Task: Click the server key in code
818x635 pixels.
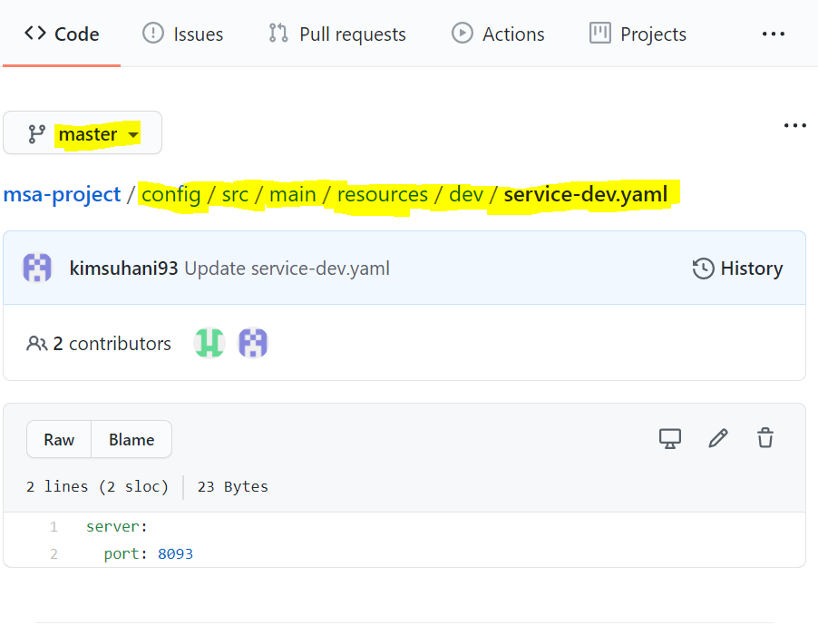Action: tap(112, 526)
